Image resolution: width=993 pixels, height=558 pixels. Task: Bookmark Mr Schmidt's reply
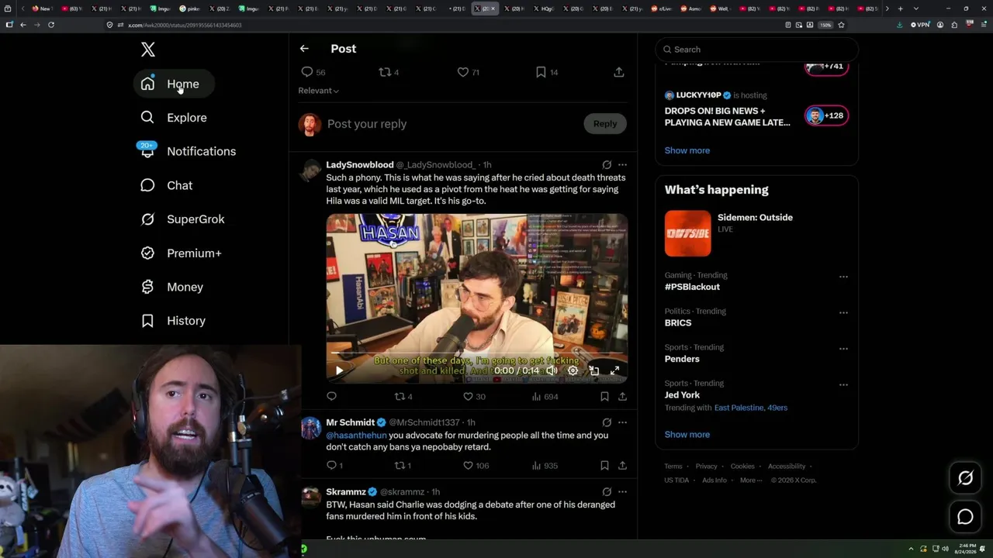click(604, 466)
